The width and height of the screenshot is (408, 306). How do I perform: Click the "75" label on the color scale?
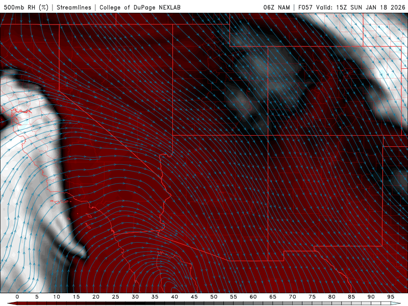click(312, 297)
